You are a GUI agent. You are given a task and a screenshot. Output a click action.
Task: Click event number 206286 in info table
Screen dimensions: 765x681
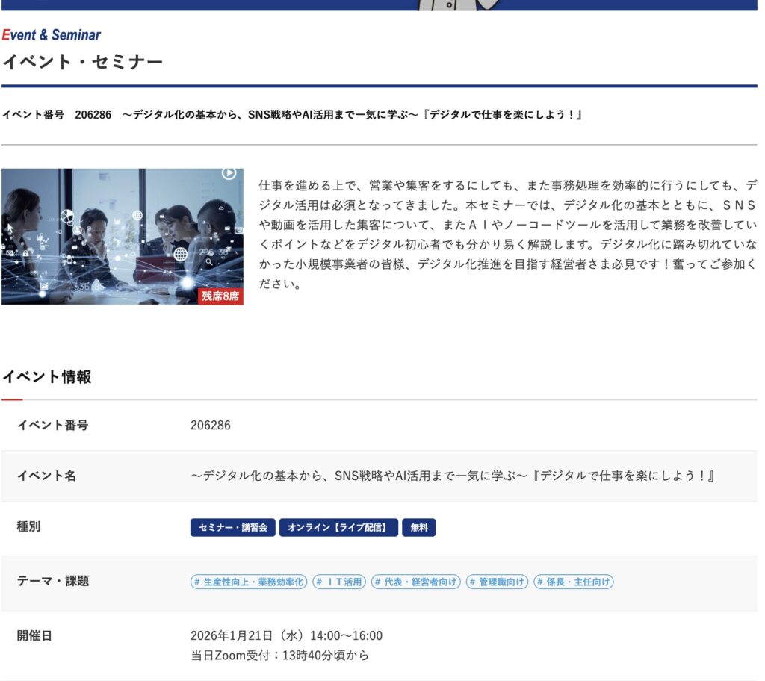pos(211,426)
